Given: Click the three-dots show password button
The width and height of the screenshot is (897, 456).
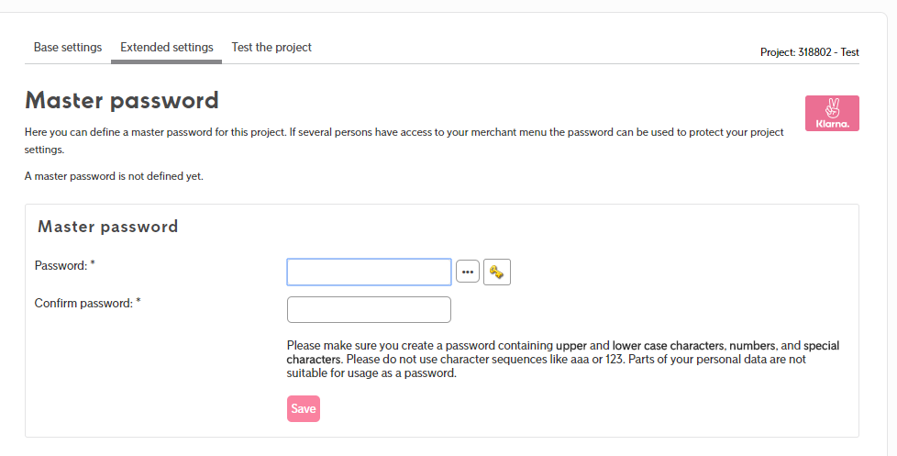Looking at the screenshot, I should pyautogui.click(x=468, y=272).
